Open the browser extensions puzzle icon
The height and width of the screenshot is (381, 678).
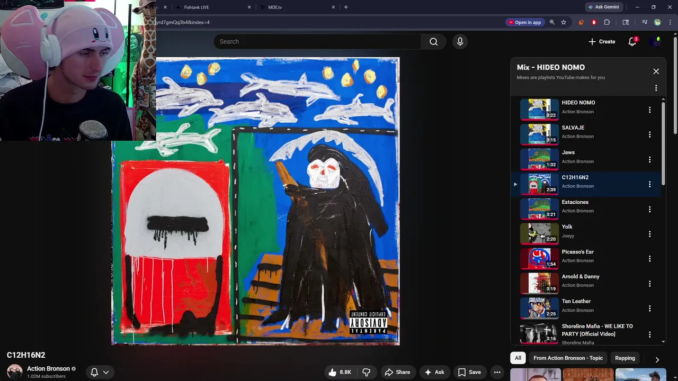click(607, 22)
